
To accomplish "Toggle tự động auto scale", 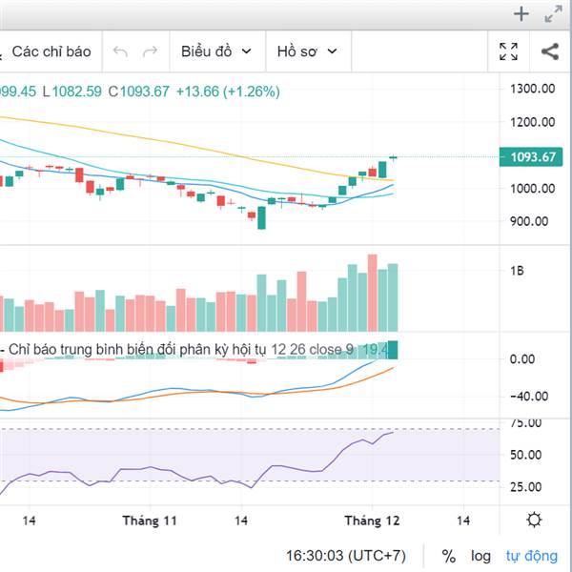I will 532,556.
